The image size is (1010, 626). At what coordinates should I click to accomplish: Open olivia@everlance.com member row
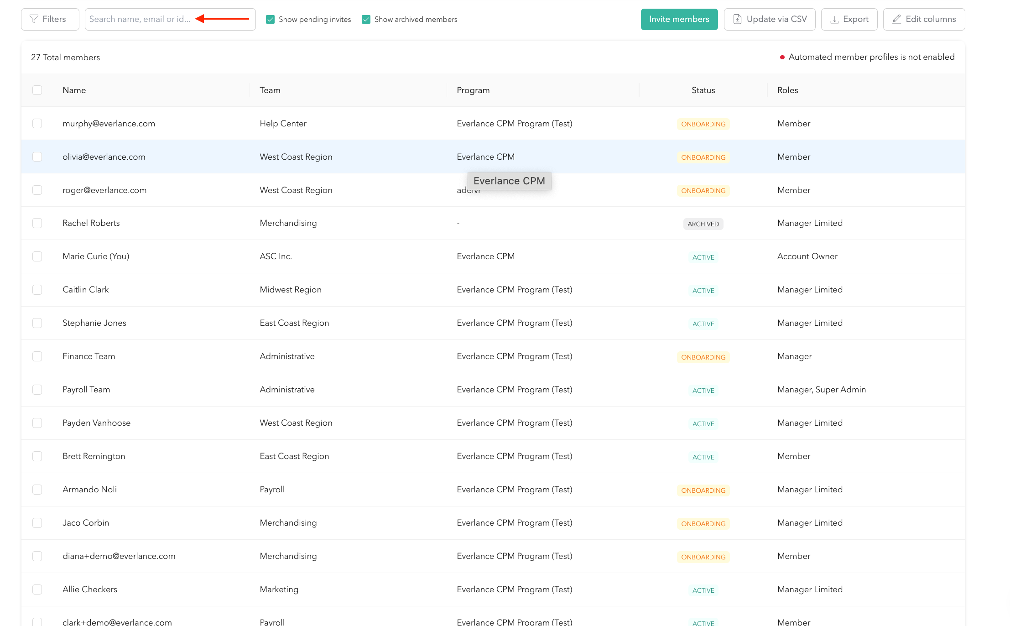(x=104, y=157)
